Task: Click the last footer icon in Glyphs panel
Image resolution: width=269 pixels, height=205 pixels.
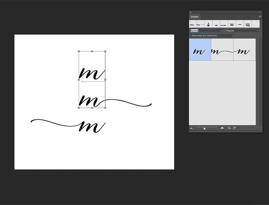Action: 235,128
